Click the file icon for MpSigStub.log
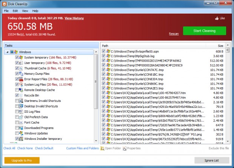Screen dimensions: 234x168 pyautogui.click(x=108, y=56)
